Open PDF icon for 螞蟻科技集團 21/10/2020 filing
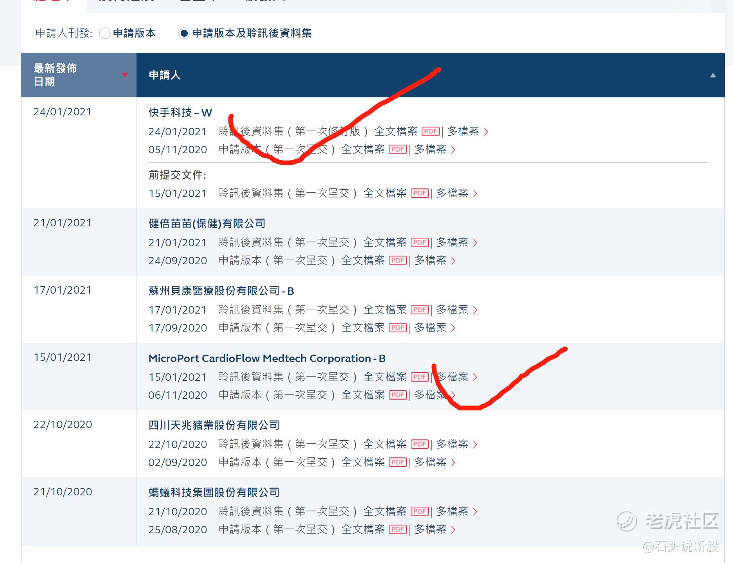Image resolution: width=733 pixels, height=563 pixels. tap(420, 511)
